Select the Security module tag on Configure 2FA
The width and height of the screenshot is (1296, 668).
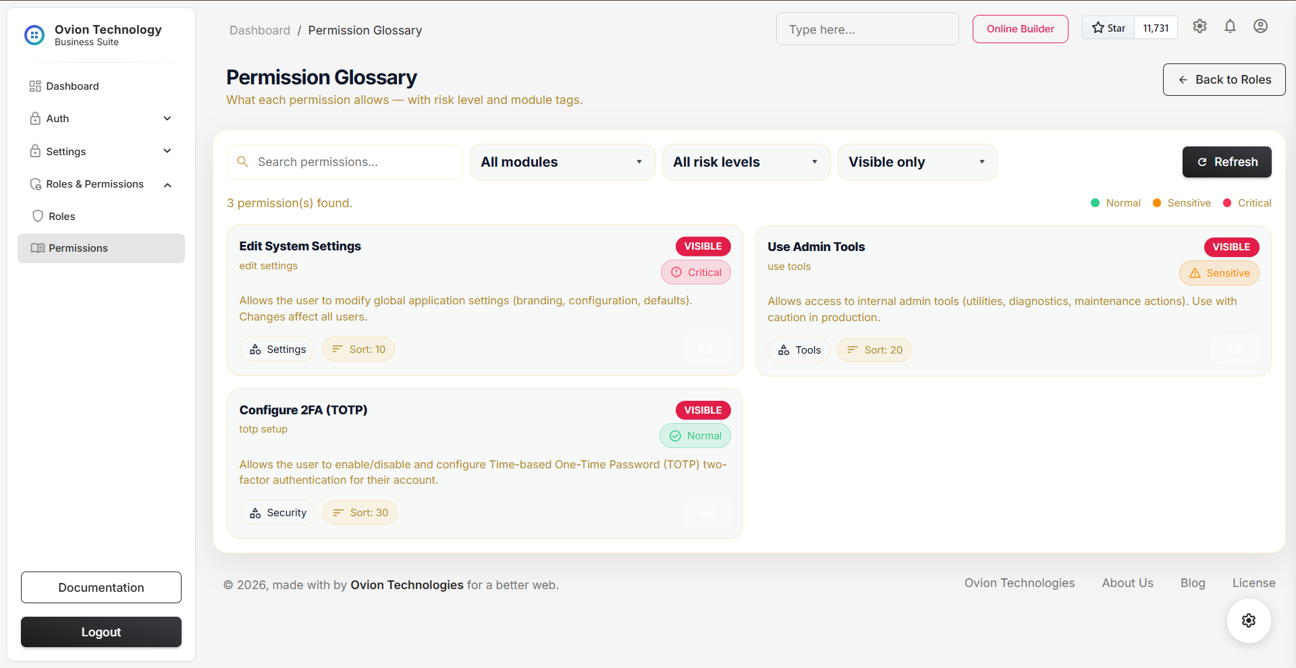click(x=277, y=512)
